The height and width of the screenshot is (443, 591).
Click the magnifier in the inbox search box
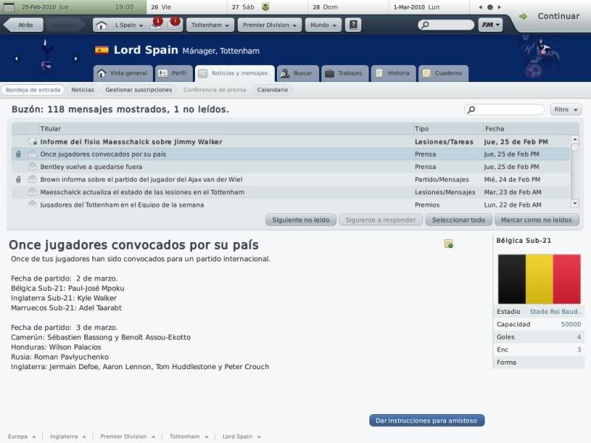[x=471, y=109]
